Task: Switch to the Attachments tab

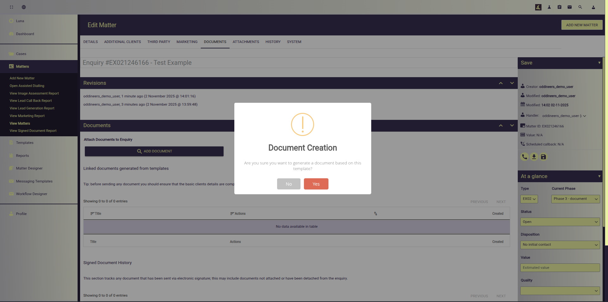Action: point(246,42)
